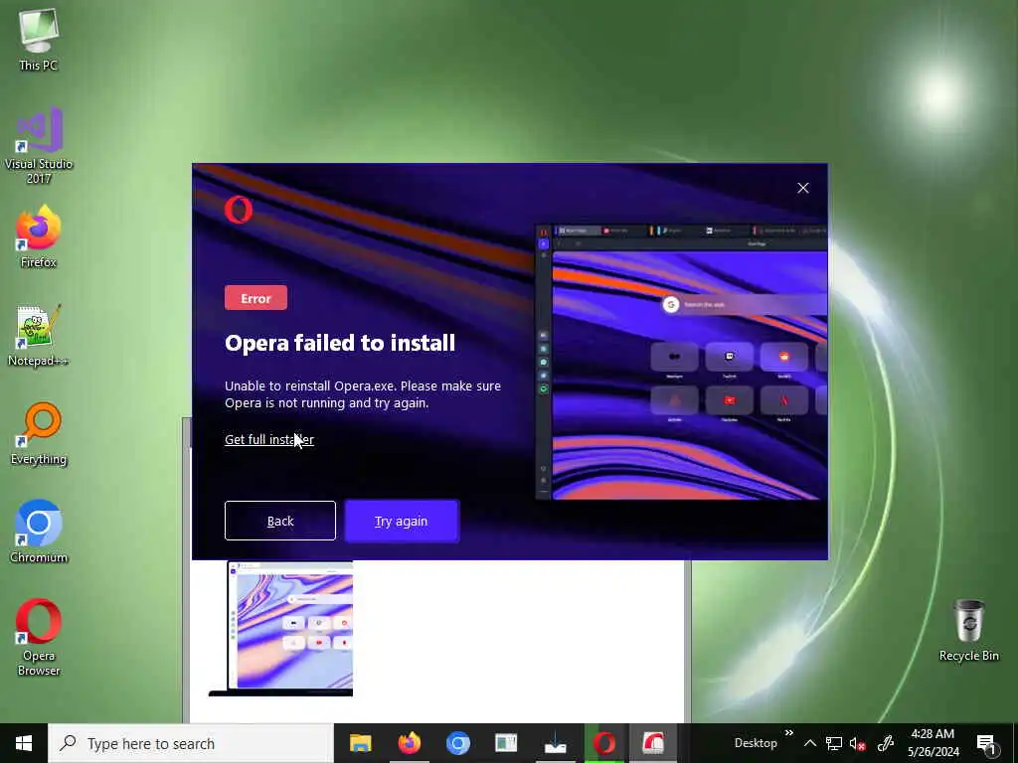Click the browser preview image in installer
This screenshot has height=763, width=1018.
[681, 362]
